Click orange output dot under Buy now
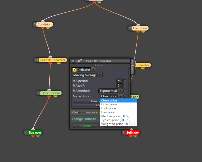Screen dimensions: 202x162 click(x=33, y=136)
